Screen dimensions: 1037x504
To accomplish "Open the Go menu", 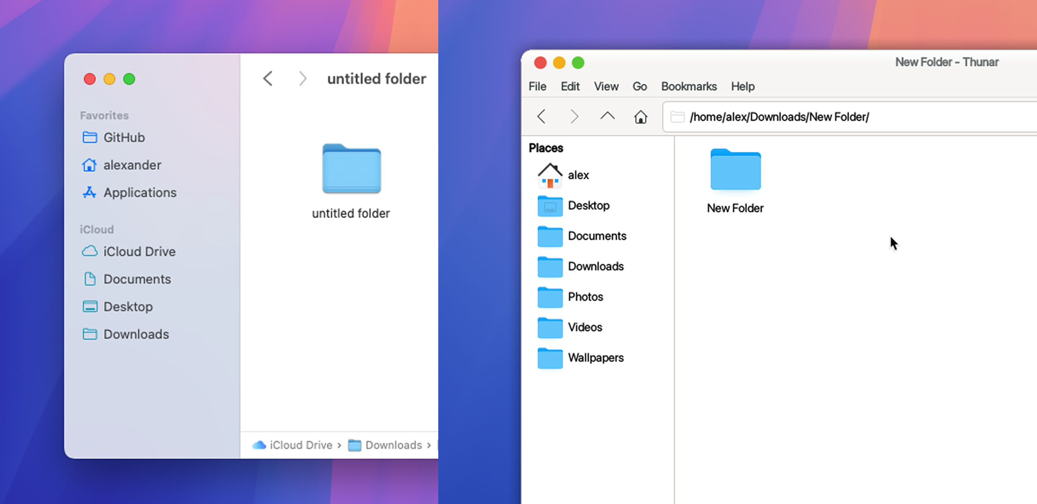I will (x=639, y=86).
